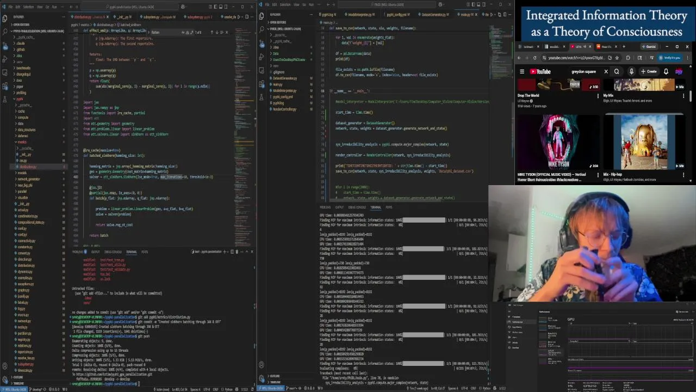Screen dimensions: 696x392
Task: Toggle secondary side bar in pyphi-parallelization title bar
Action: click(226, 7)
